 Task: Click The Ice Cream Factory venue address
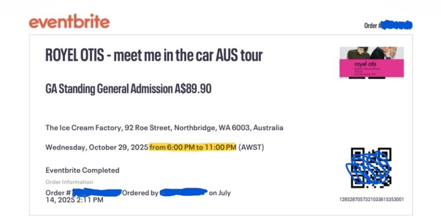click(x=164, y=128)
